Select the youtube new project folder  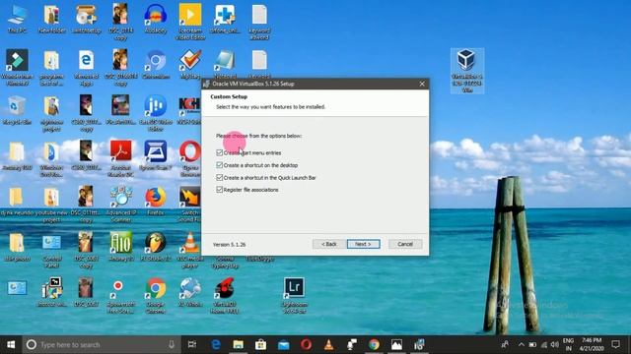tap(51, 205)
